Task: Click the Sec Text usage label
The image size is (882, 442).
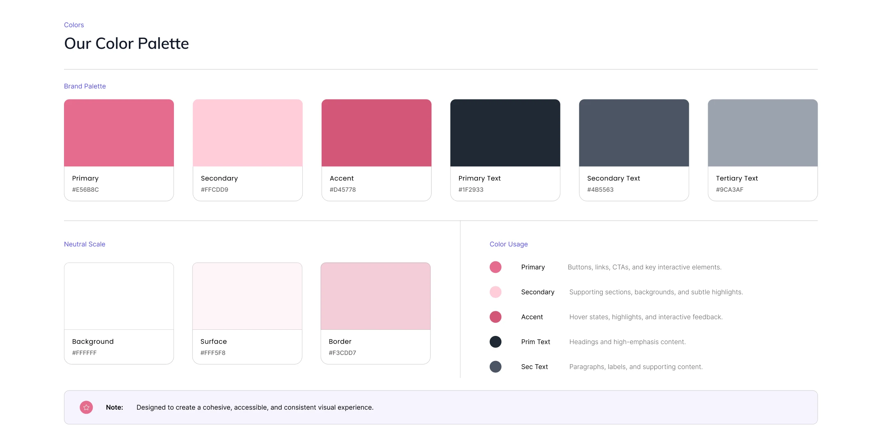Action: tap(535, 367)
